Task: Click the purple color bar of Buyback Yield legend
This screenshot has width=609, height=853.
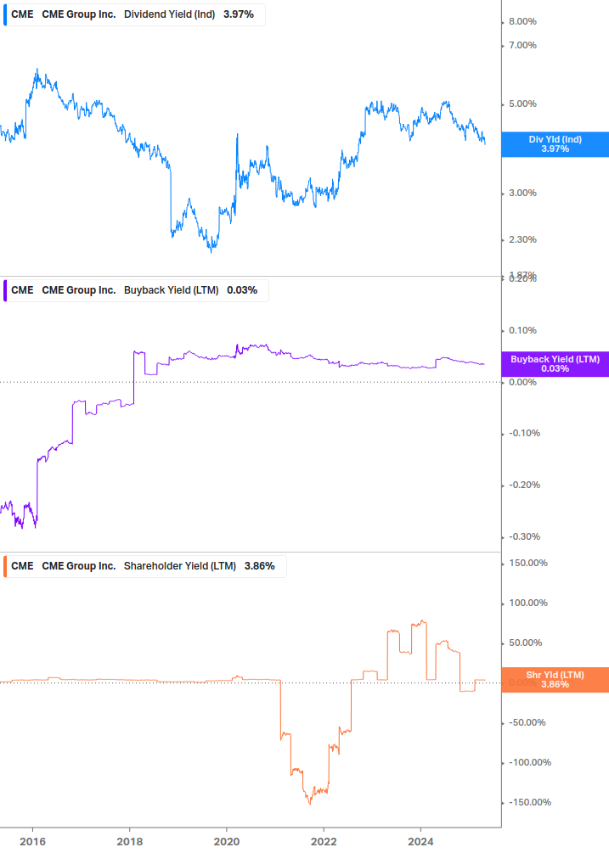Action: click(5, 290)
